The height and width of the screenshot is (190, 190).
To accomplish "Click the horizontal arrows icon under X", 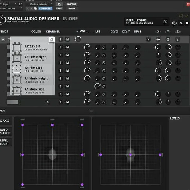I will click(x=158, y=39).
